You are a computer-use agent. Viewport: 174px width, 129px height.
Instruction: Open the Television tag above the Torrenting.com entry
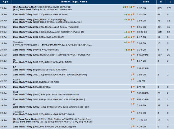(x=19, y=42)
